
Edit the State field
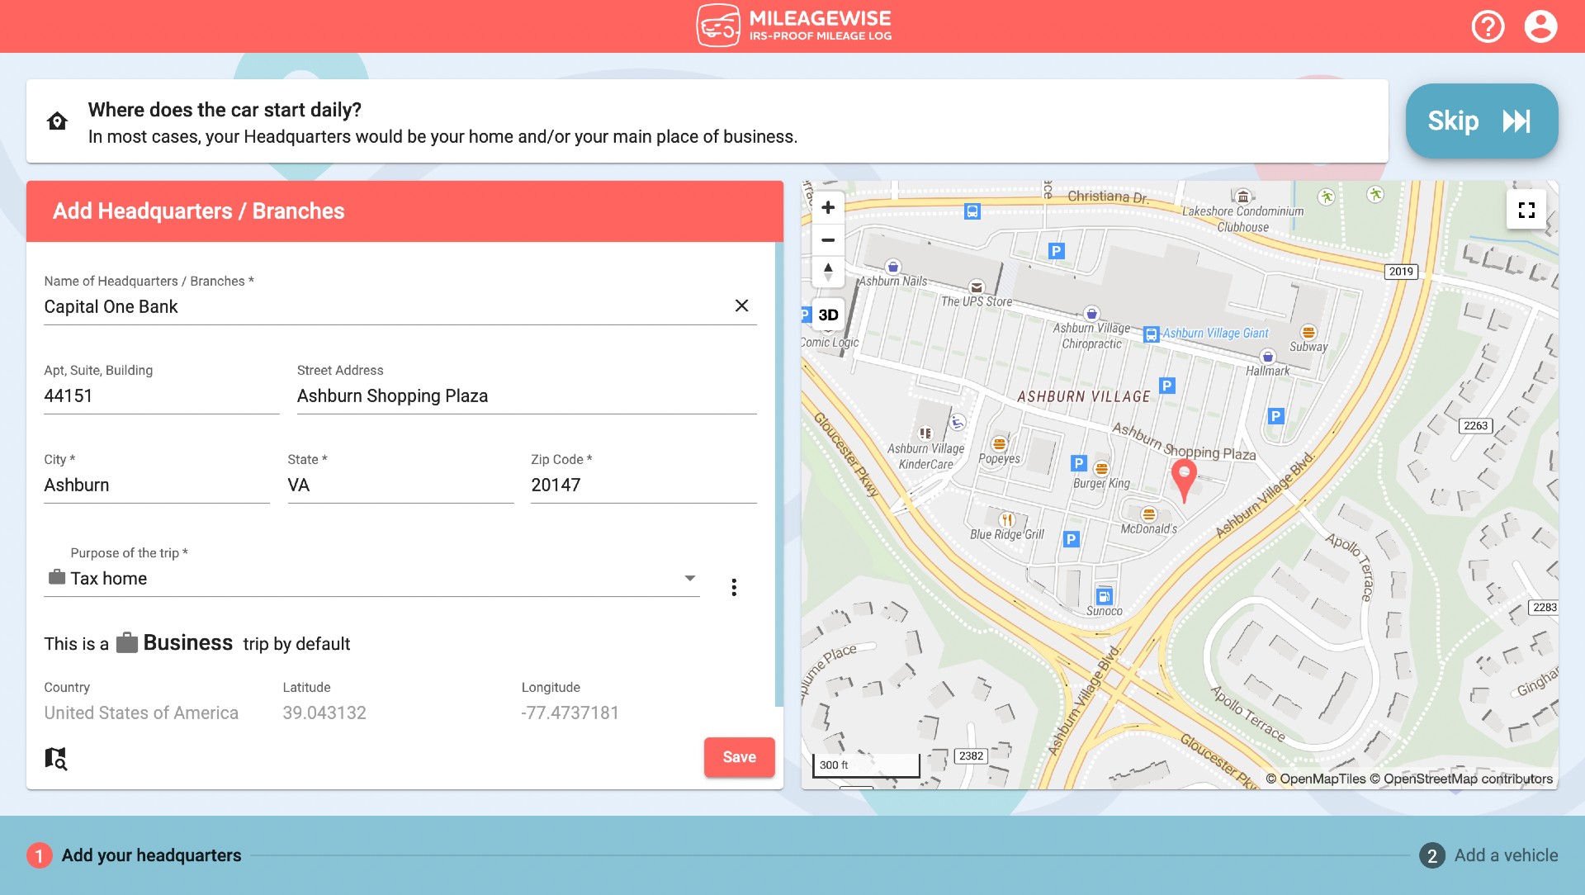click(x=400, y=485)
